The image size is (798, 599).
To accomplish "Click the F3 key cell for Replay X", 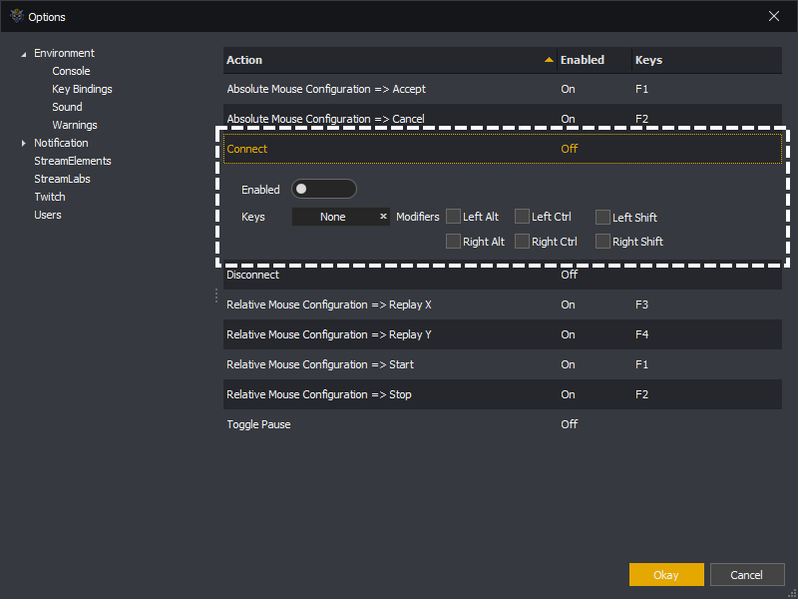I will [641, 304].
